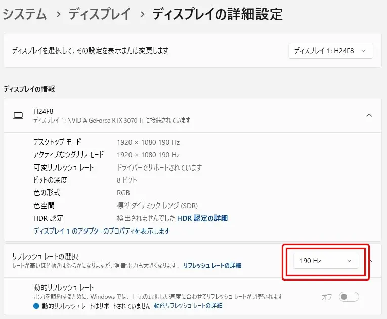Click the breadcrumb chevron right after ディスプレイ

click(x=141, y=15)
